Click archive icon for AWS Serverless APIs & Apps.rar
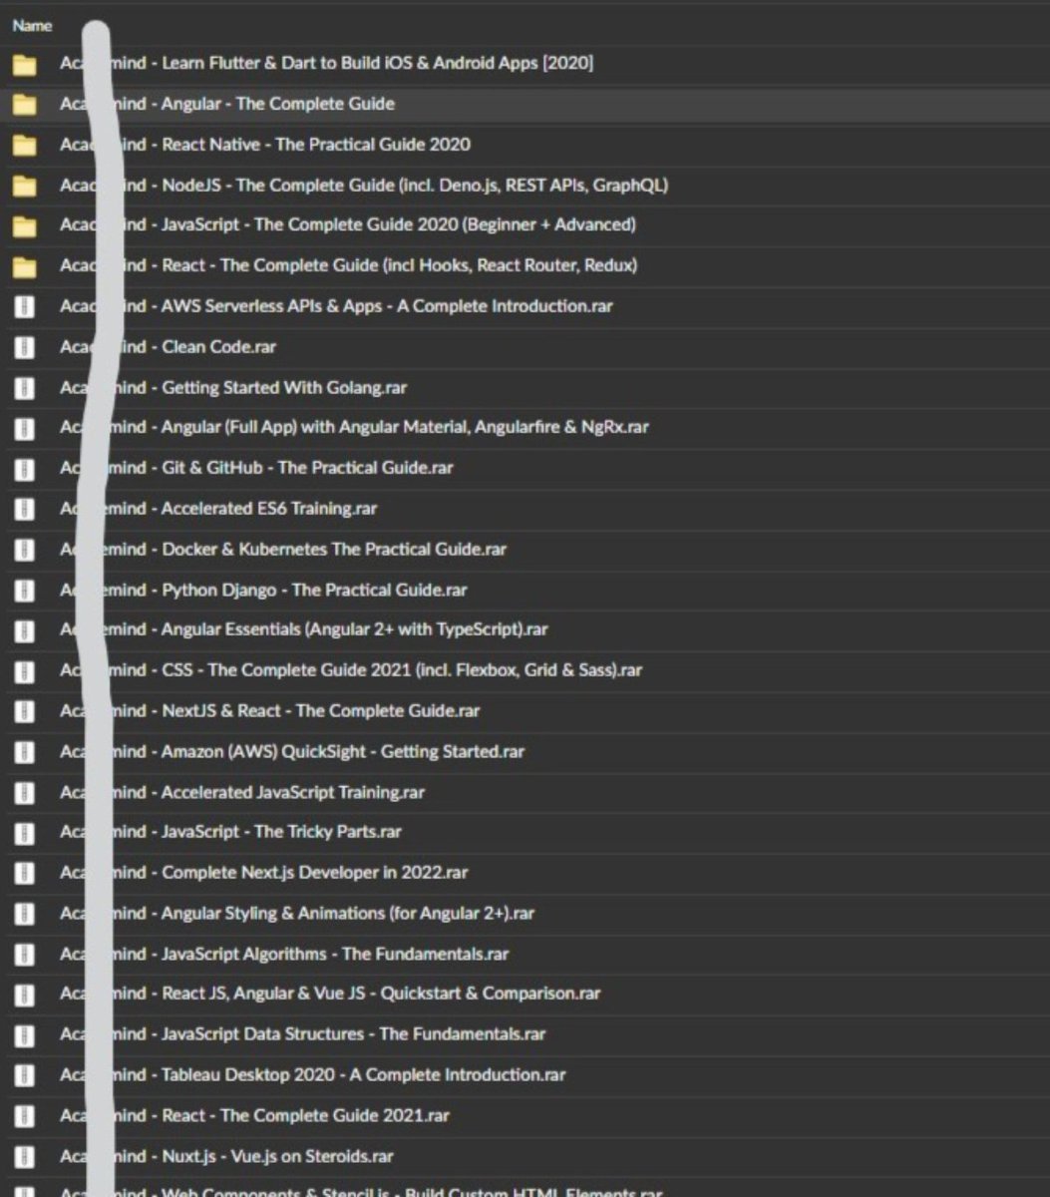 click(x=25, y=307)
